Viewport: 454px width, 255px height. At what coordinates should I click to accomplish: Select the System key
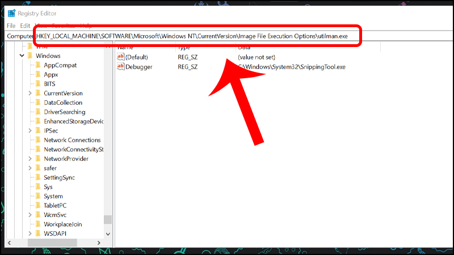(53, 196)
